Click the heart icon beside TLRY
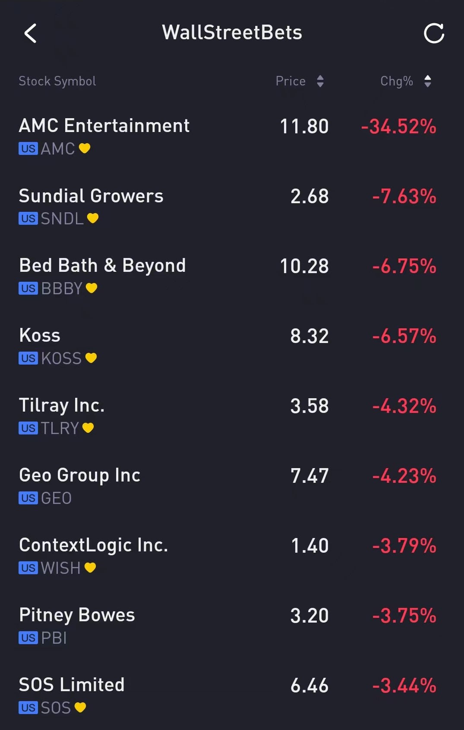This screenshot has width=464, height=730. coord(88,428)
